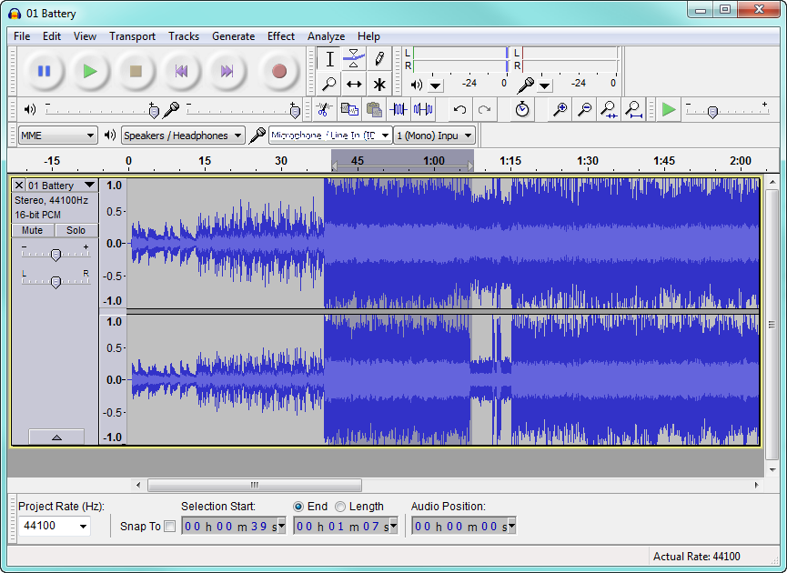Solo the 01 Battery track
787x573 pixels.
(x=76, y=230)
